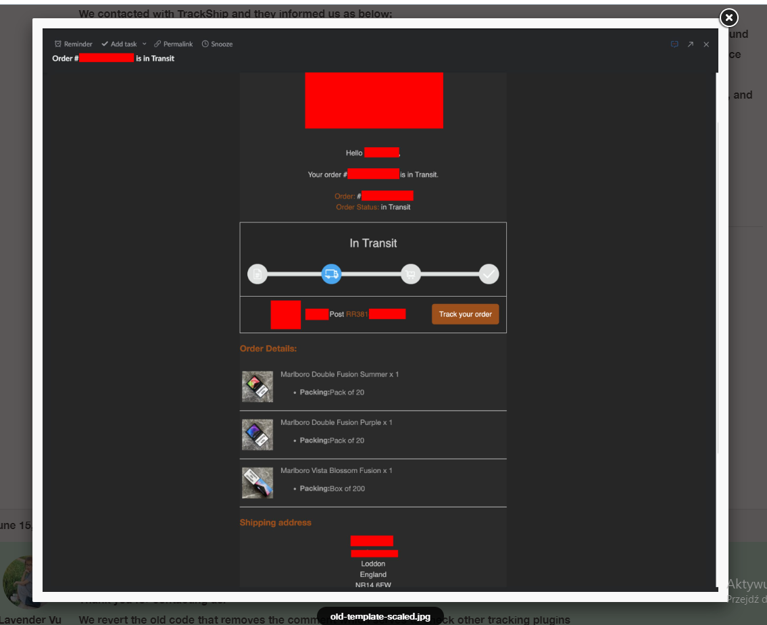The width and height of the screenshot is (767, 625).
Task: Open Marlboro Vista Blossom Fusion thumbnail
Action: 257,482
